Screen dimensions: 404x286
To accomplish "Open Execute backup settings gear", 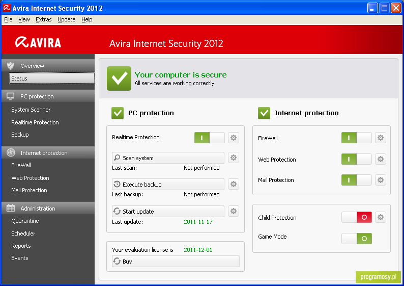I will click(234, 184).
